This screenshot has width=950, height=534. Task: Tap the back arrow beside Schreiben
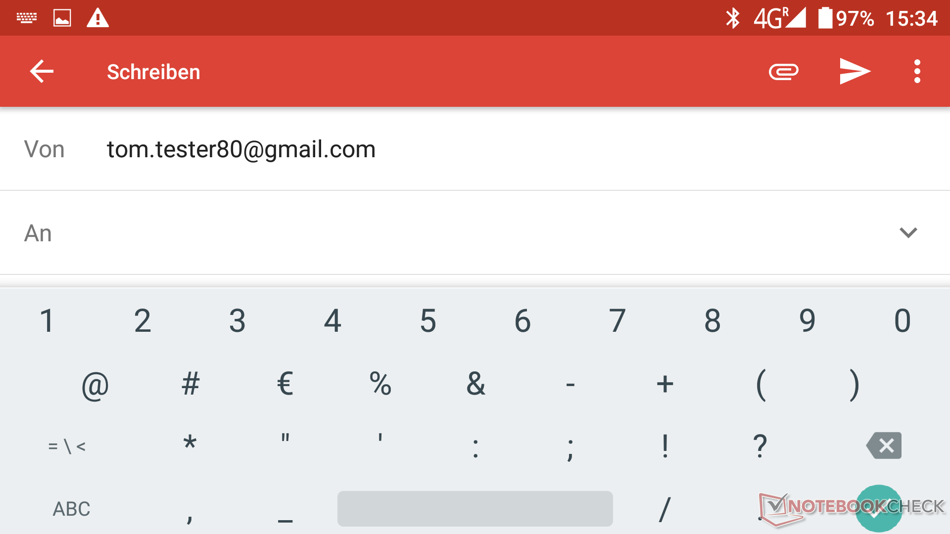(42, 72)
